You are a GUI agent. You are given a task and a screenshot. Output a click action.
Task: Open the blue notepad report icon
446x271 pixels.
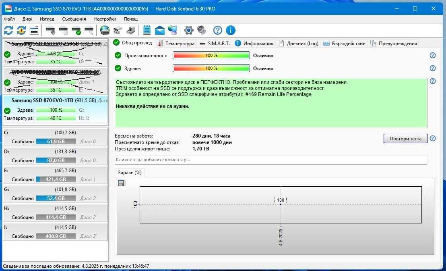coord(147,30)
